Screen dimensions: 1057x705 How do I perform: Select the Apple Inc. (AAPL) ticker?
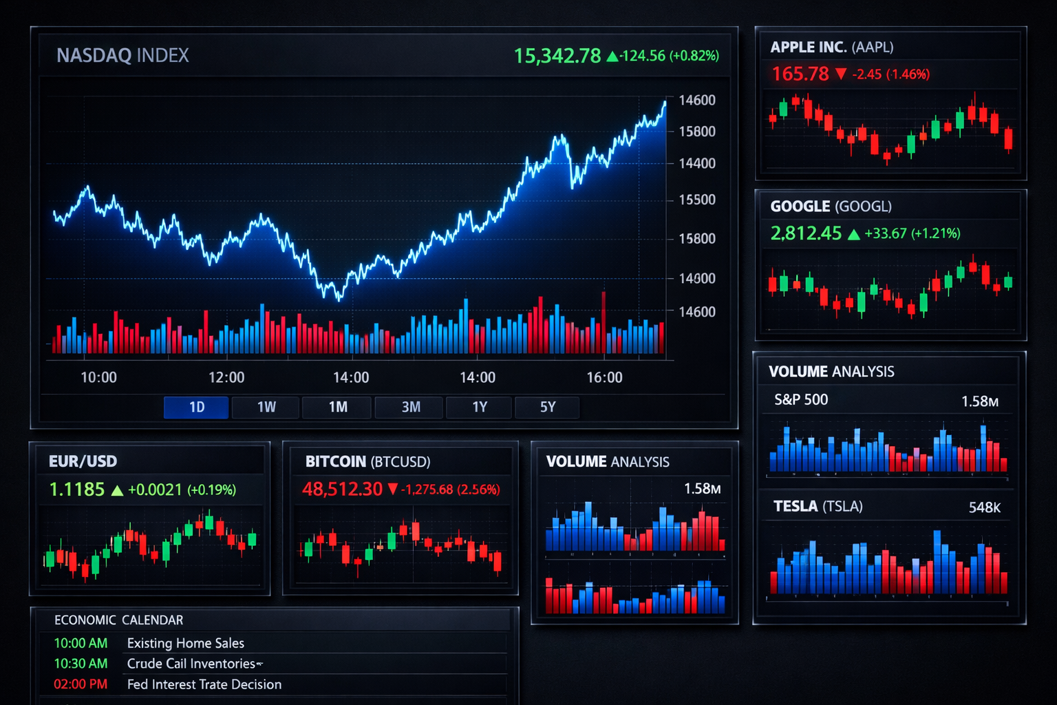coord(833,47)
